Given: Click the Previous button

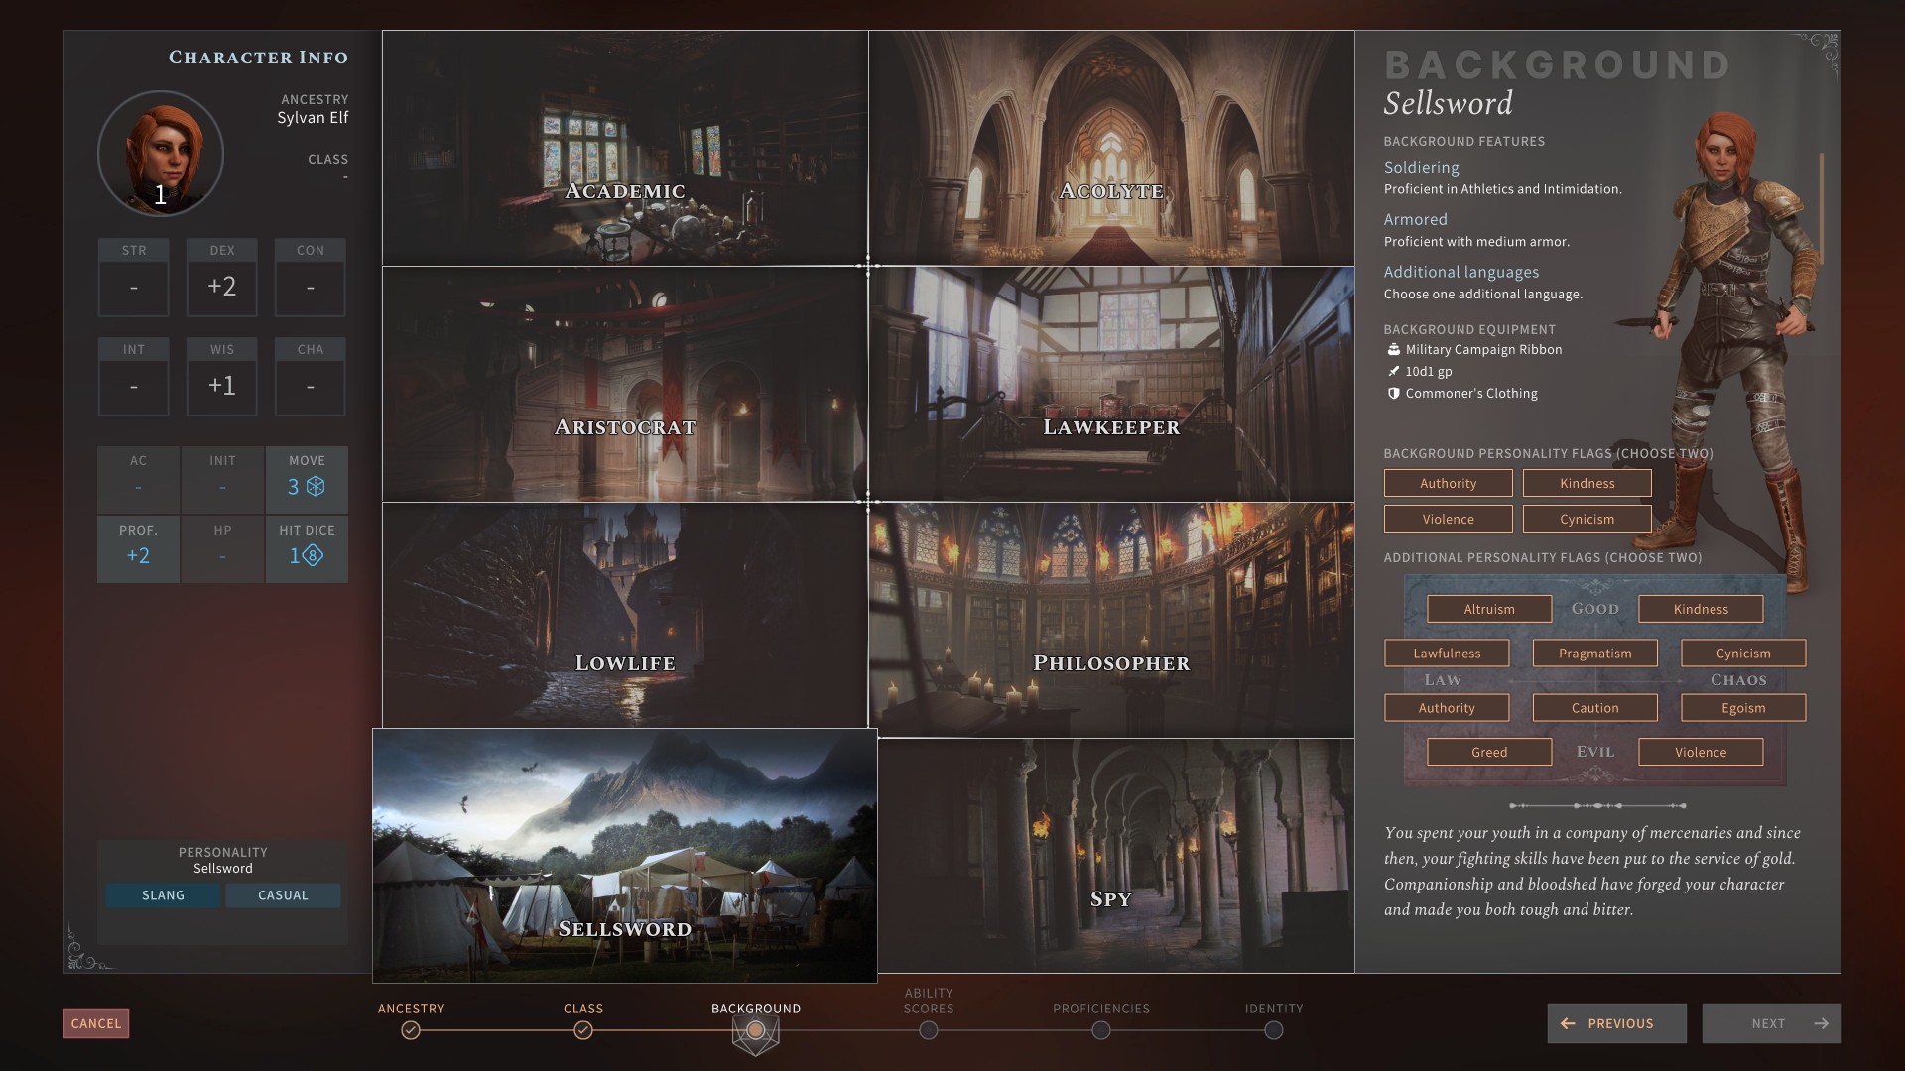Looking at the screenshot, I should click(x=1616, y=1023).
